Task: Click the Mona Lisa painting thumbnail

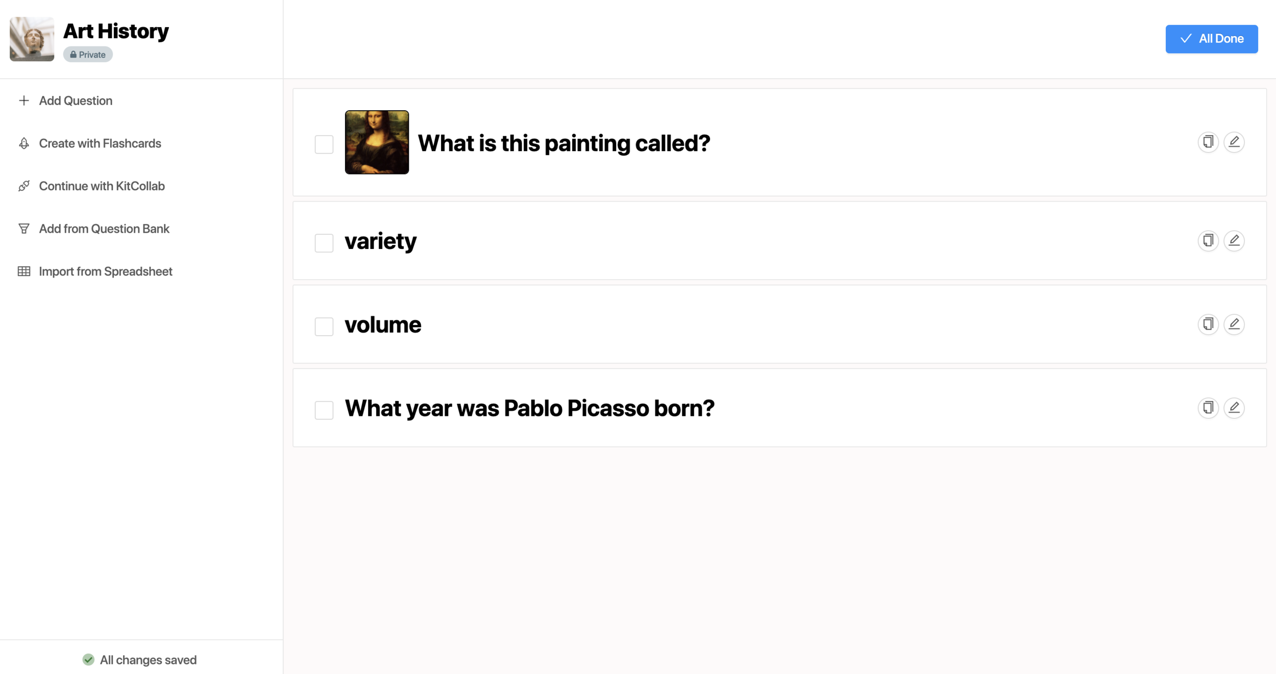Action: (x=376, y=142)
